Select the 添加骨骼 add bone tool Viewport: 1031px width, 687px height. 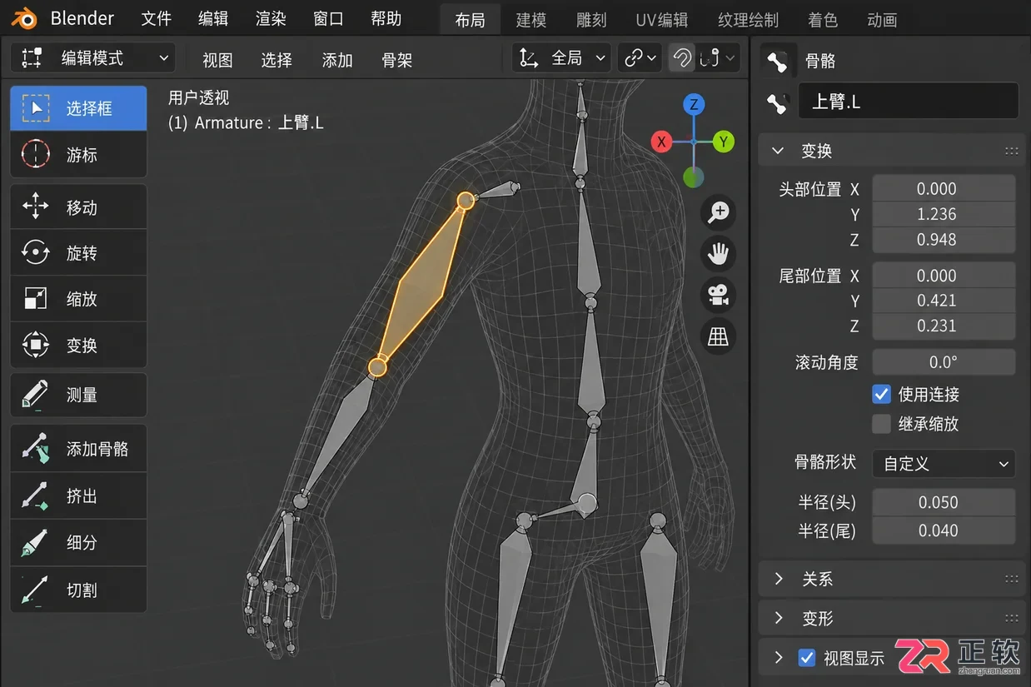78,449
